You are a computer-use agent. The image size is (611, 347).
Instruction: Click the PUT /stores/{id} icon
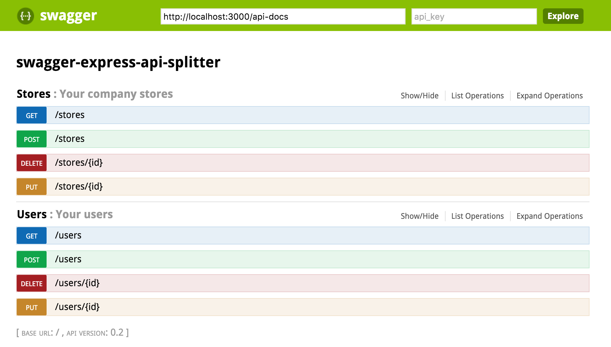coord(32,187)
